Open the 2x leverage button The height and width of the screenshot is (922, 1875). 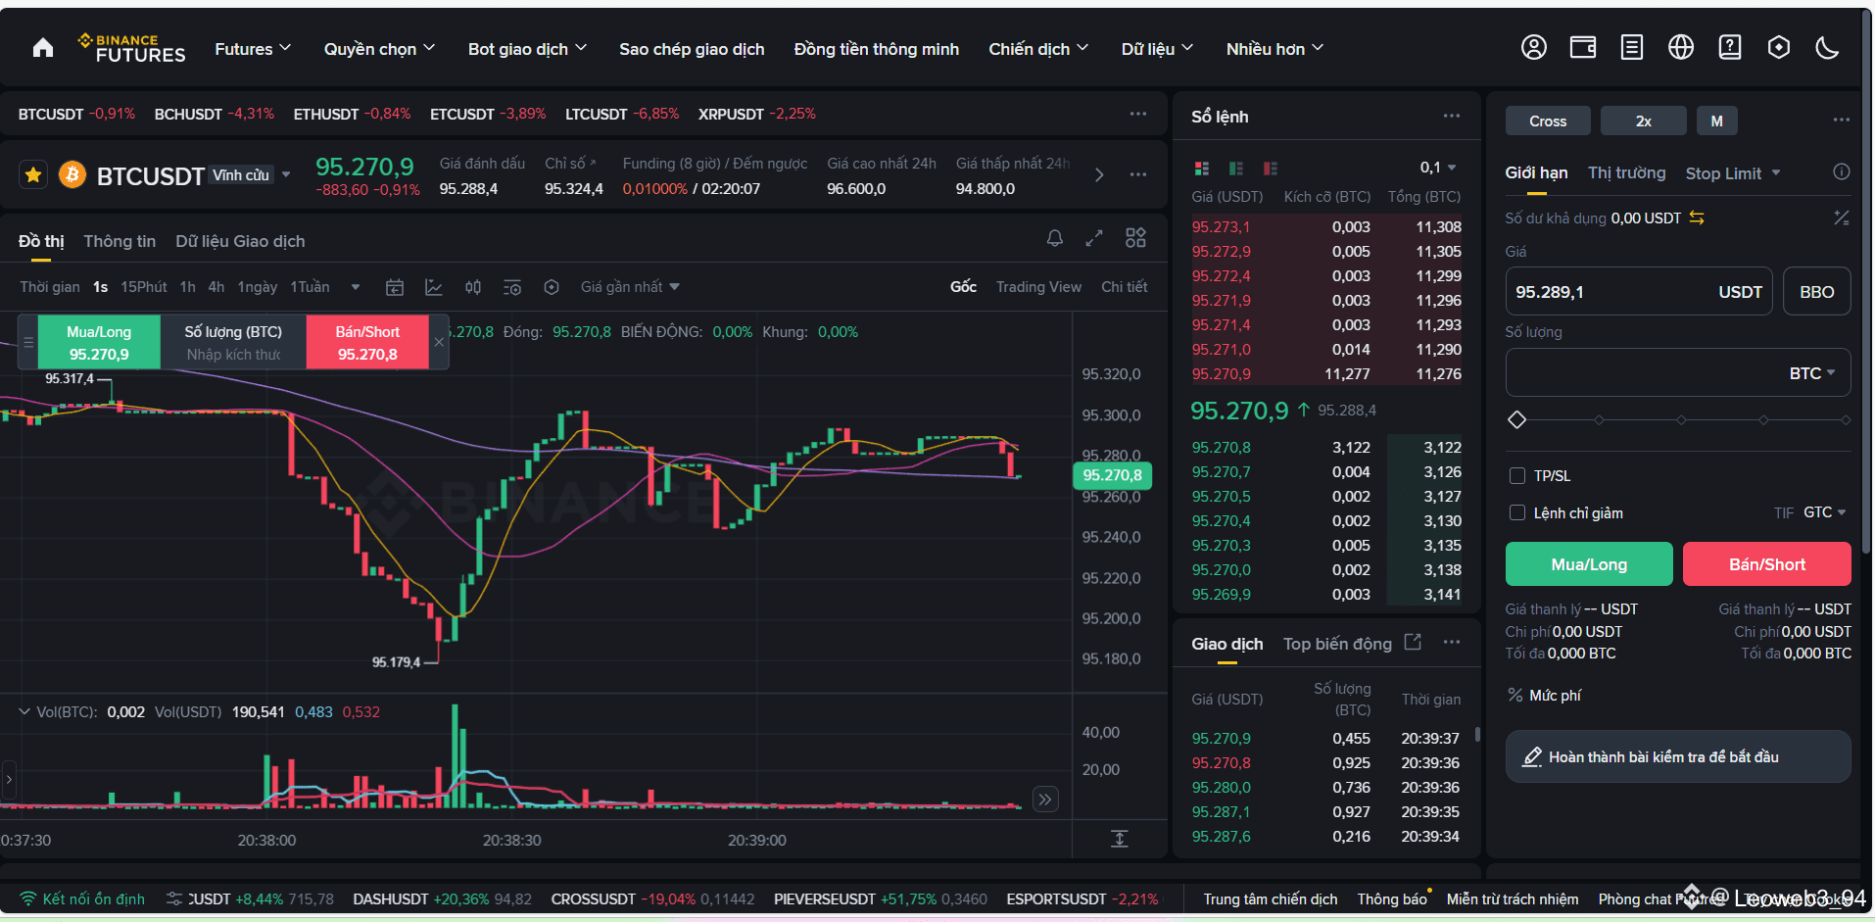[1644, 121]
